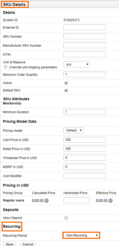The height and width of the screenshot is (246, 119).
Task: Click help icon beside Calculated Price $300.00
Action: pos(46,200)
